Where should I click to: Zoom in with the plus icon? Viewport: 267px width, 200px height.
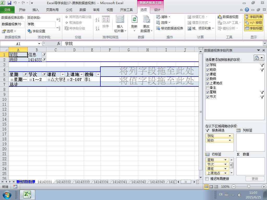click(x=264, y=186)
